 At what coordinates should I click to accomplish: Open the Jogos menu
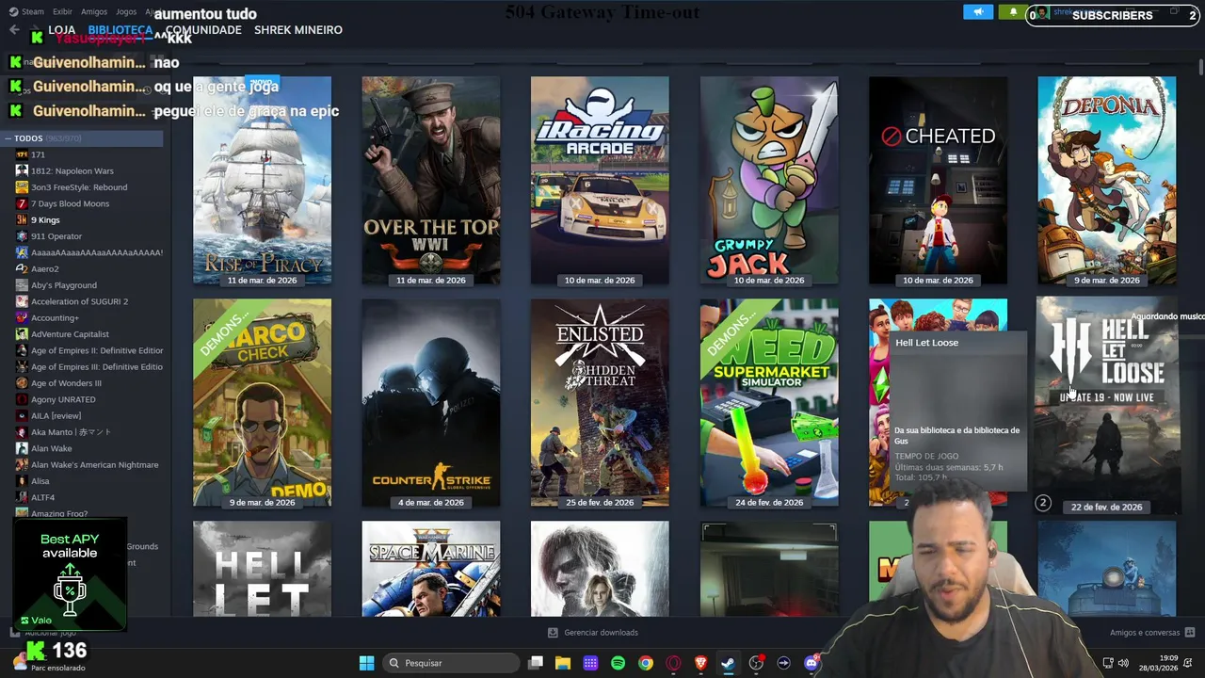click(x=126, y=12)
